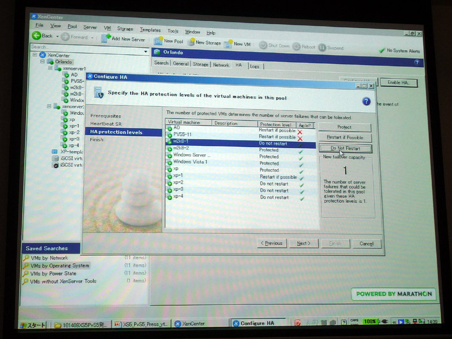This screenshot has width=452, height=339.
Task: Click the Suspend toolbar icon
Action: click(x=322, y=47)
